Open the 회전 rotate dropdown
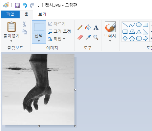The image size is (152, 131). pos(57,39)
